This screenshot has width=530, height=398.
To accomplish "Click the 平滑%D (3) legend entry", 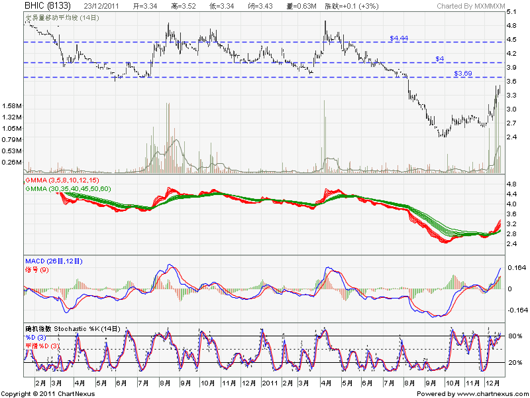I will tap(42, 345).
